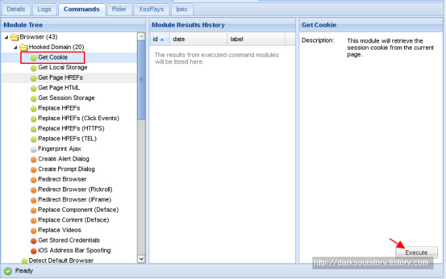Click the label column header

coord(256,39)
